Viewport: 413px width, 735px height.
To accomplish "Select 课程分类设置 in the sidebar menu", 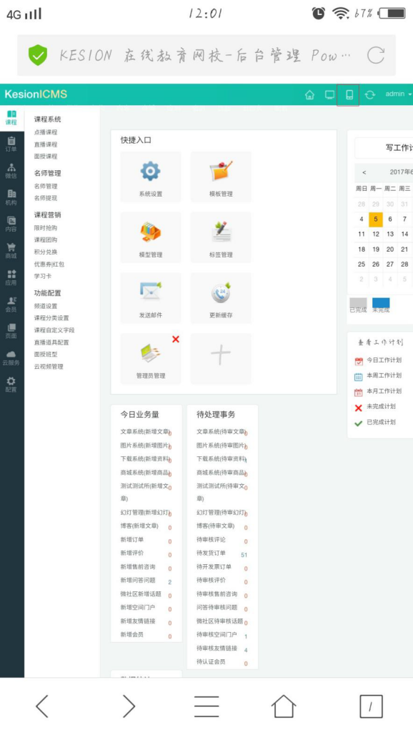I will pos(51,318).
